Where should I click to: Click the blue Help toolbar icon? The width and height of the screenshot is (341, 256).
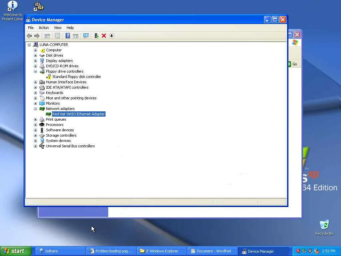click(68, 36)
